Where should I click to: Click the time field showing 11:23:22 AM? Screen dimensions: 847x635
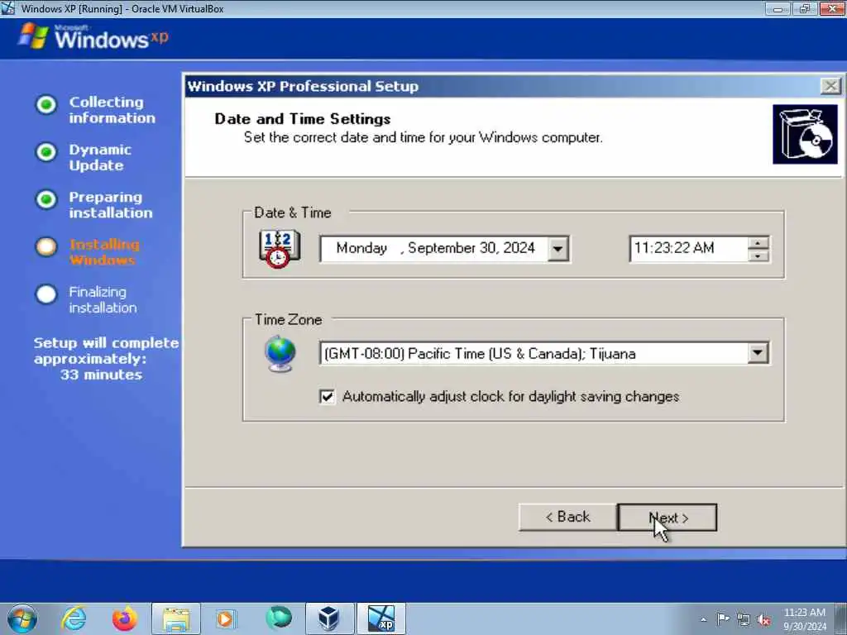pos(689,248)
